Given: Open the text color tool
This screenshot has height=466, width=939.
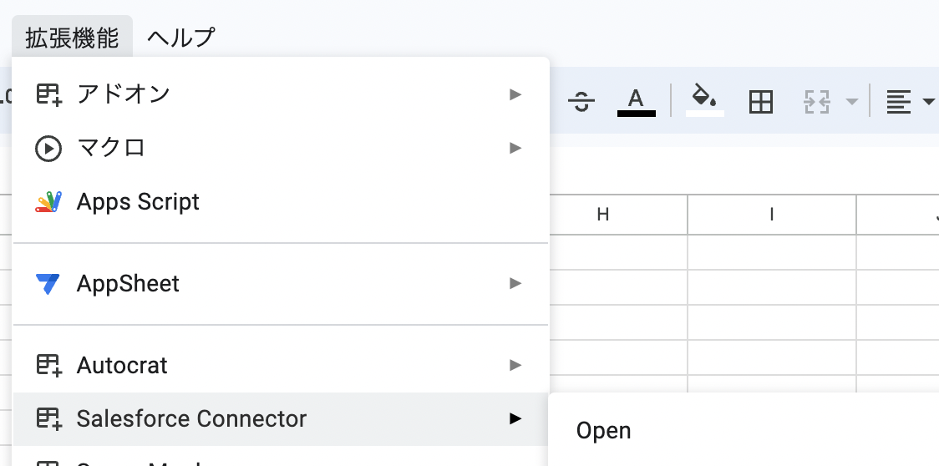Looking at the screenshot, I should point(636,99).
